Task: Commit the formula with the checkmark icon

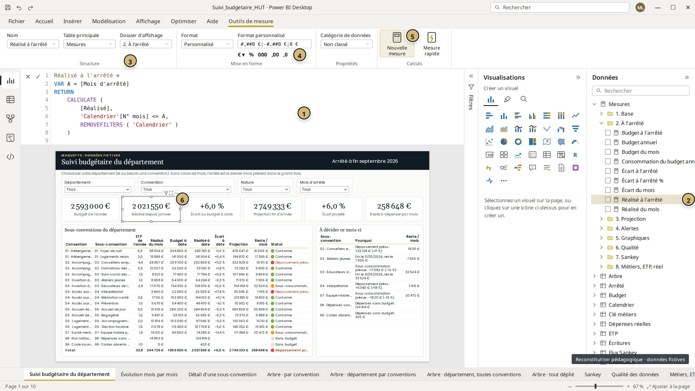Action: [38, 76]
